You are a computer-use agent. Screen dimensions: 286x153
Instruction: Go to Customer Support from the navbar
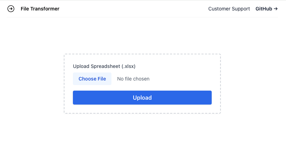pos(229,9)
